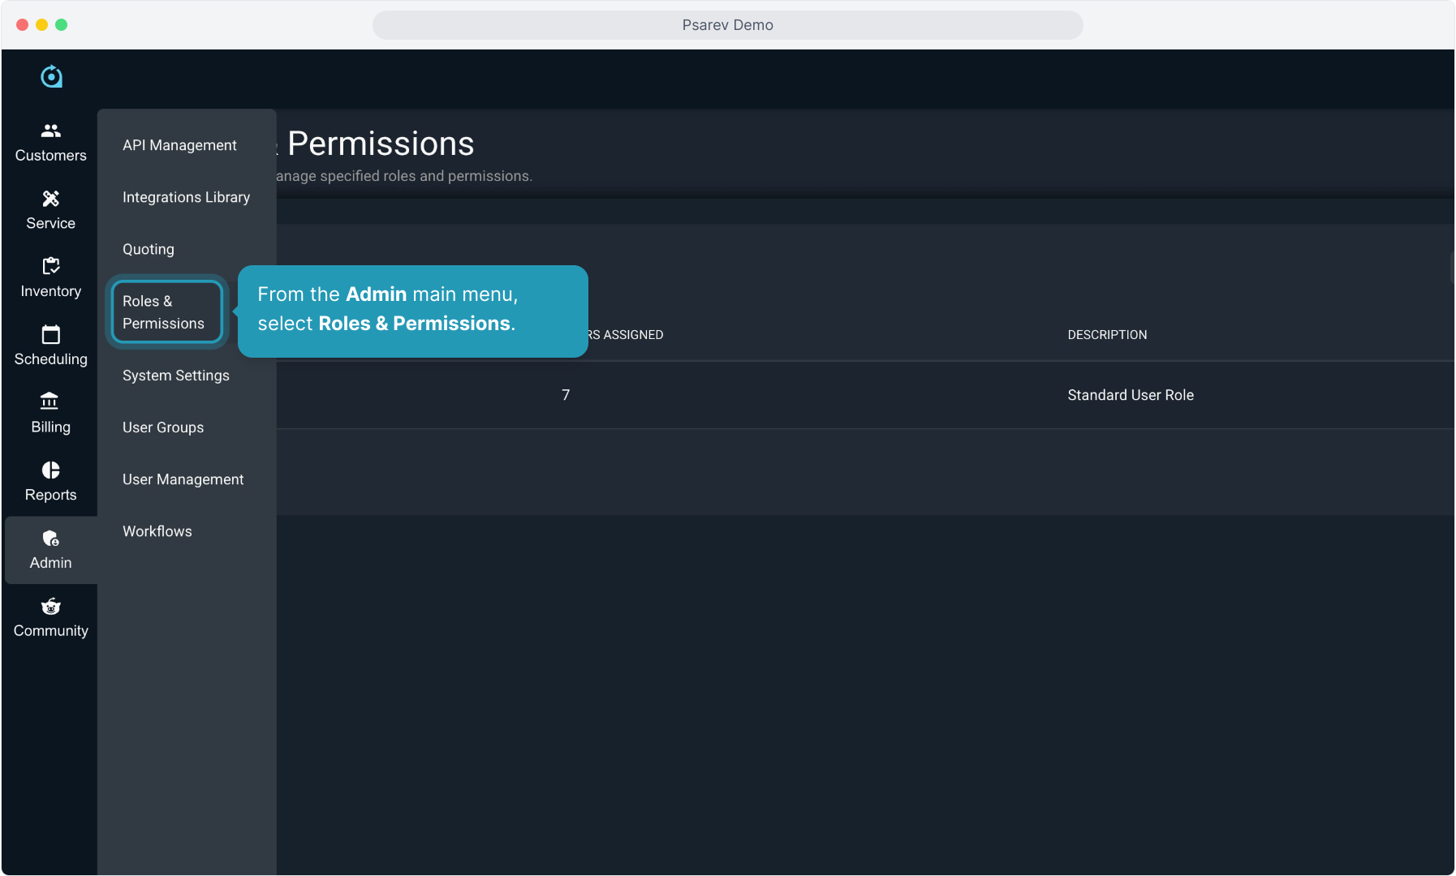Go to User Groups
Viewport: 1456px width, 876px height.
163,427
